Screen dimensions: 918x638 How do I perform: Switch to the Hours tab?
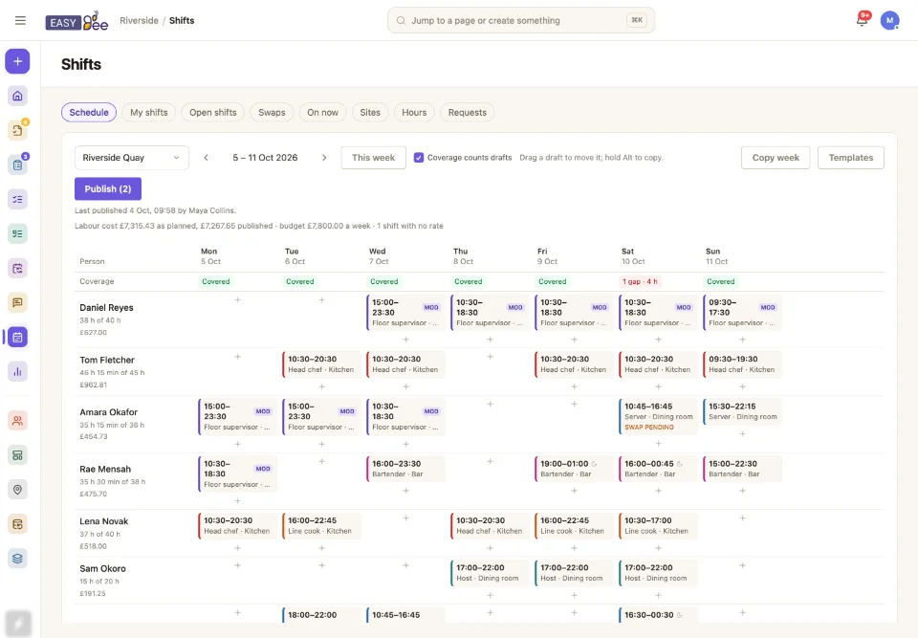[414, 113]
